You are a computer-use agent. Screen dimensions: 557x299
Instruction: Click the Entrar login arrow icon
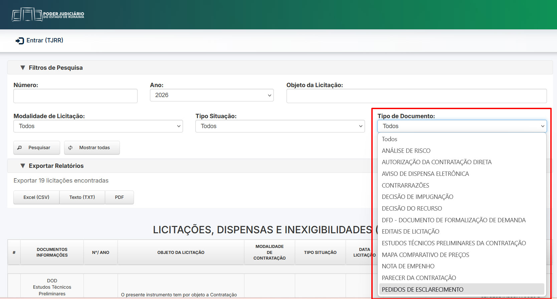coord(20,41)
